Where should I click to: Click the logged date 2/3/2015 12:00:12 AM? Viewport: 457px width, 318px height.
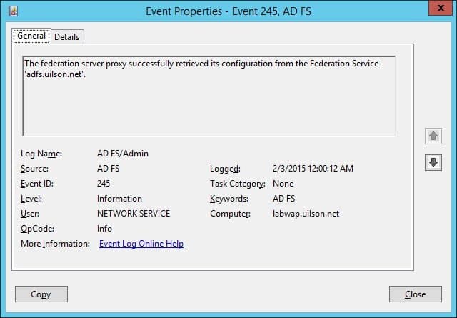point(313,169)
